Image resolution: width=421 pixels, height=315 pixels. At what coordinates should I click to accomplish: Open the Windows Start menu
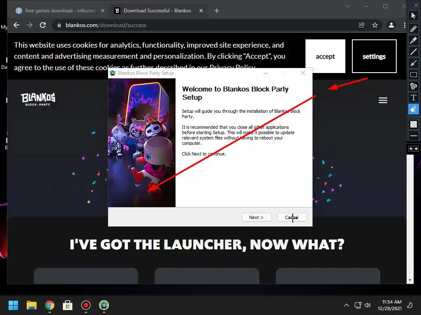click(x=13, y=305)
